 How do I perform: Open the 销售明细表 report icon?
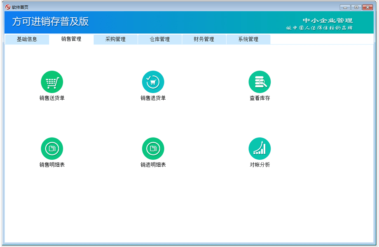[x=52, y=149]
